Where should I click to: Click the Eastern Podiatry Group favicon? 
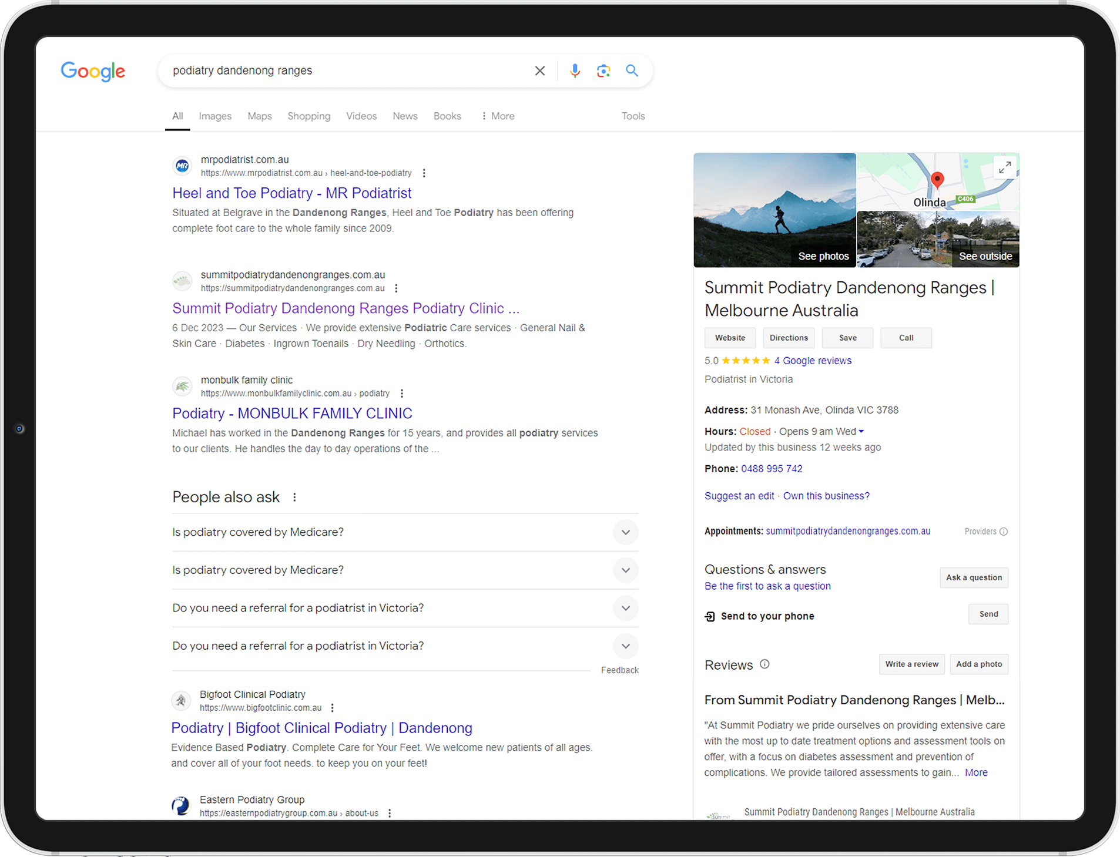pyautogui.click(x=181, y=806)
